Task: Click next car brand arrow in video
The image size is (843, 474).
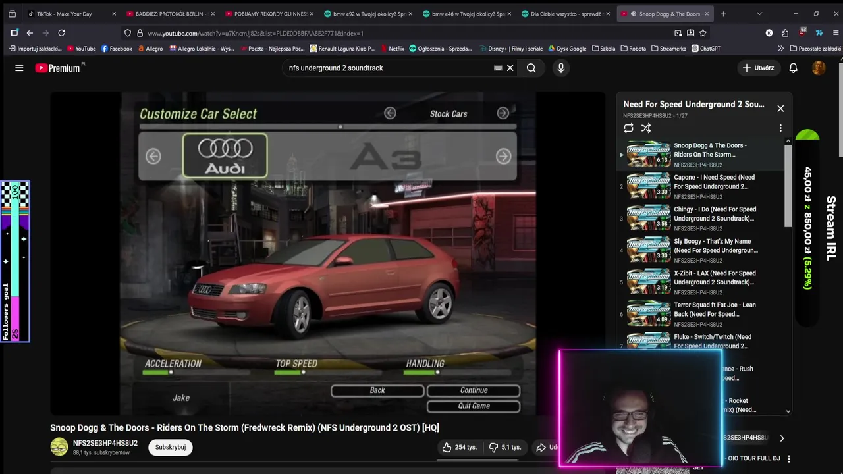Action: pyautogui.click(x=503, y=156)
